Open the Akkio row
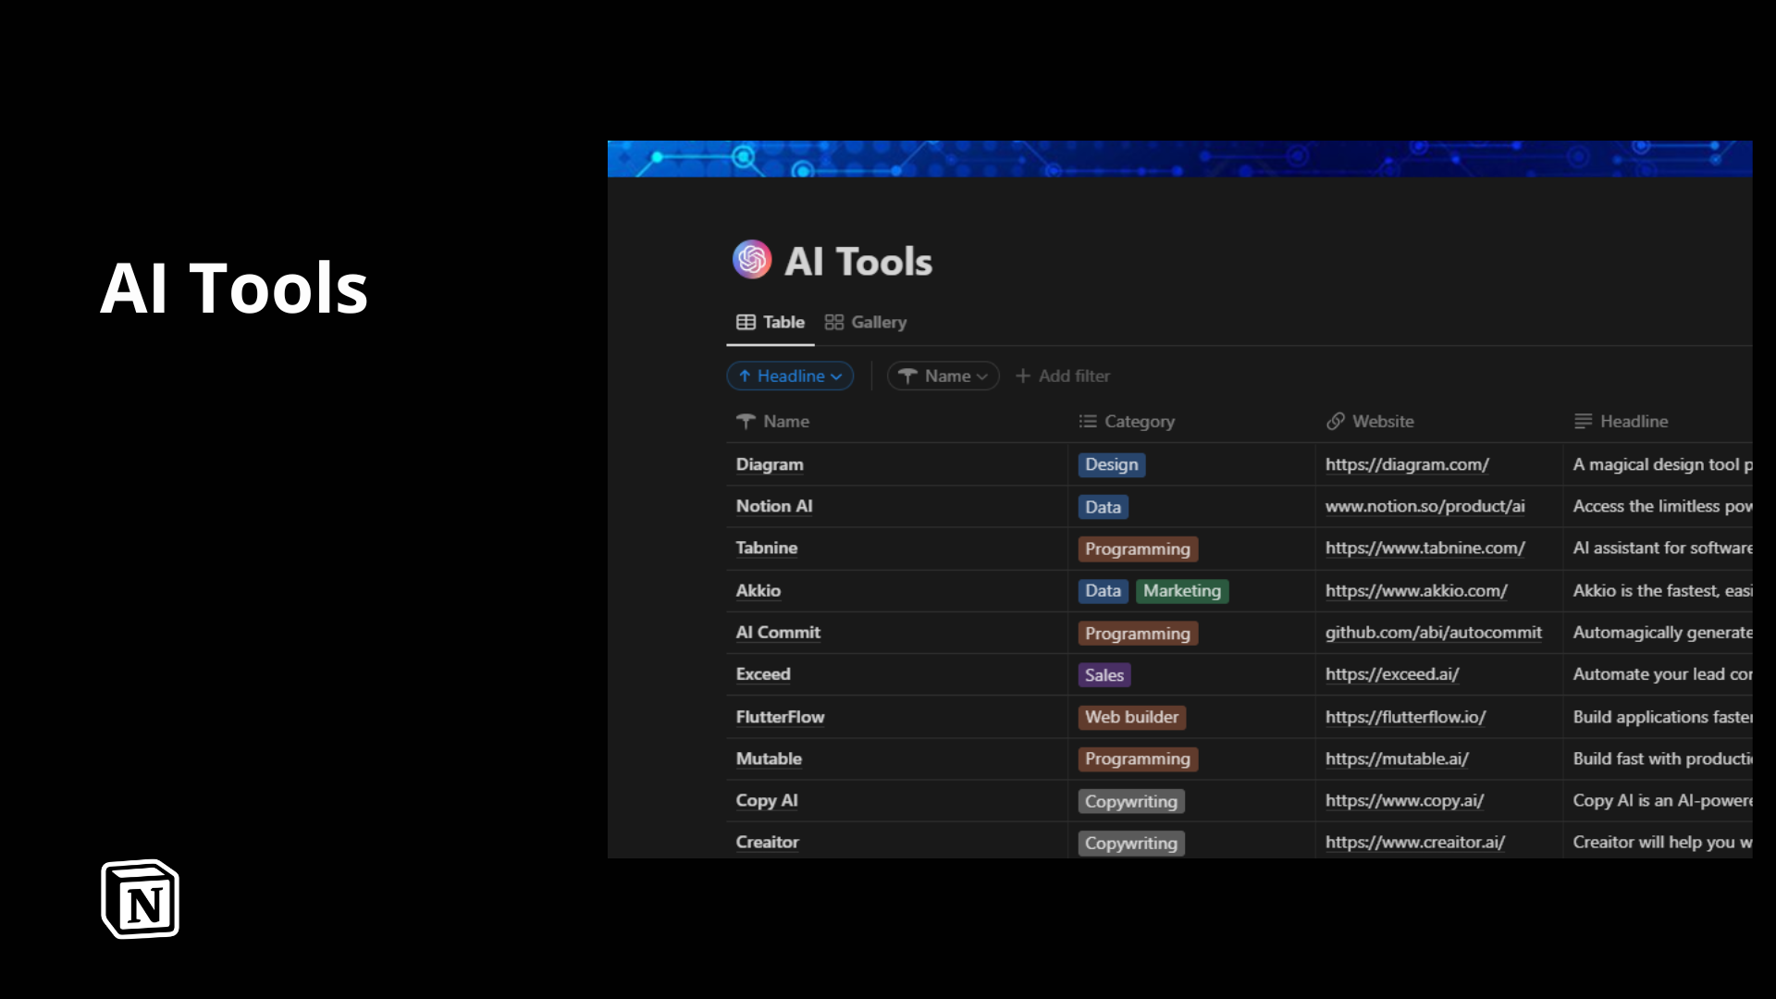 (x=758, y=590)
